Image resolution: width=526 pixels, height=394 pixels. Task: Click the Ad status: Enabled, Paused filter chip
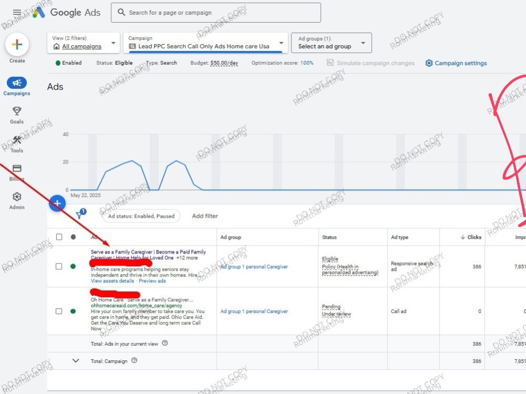click(141, 216)
